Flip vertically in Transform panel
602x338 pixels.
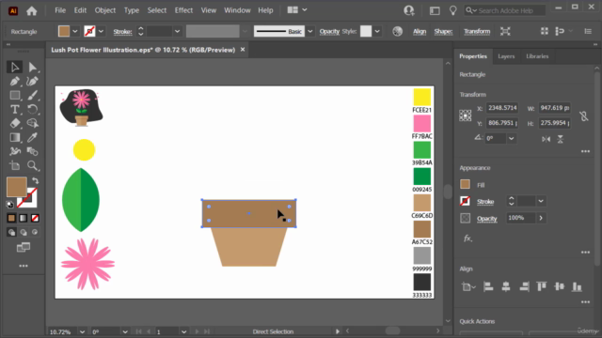coord(561,139)
